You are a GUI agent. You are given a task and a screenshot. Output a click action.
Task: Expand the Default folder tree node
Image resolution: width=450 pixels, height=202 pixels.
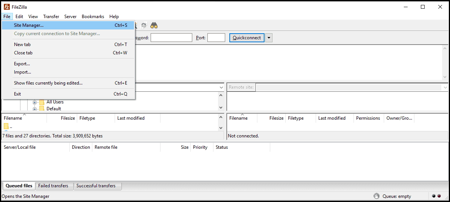[x=35, y=109]
